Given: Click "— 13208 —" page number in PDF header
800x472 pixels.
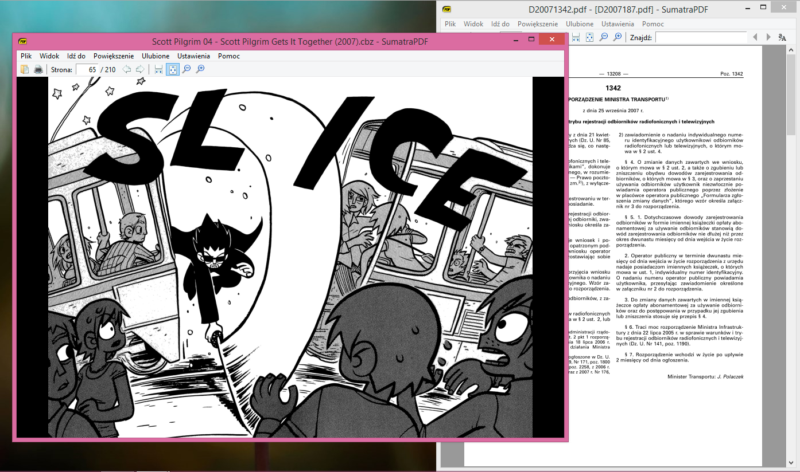Looking at the screenshot, I should point(614,74).
